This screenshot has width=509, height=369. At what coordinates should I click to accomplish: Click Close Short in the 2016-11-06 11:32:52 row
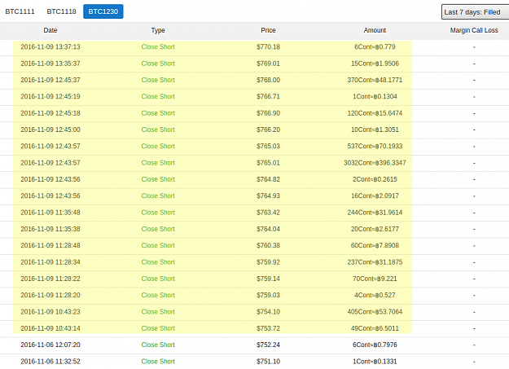tap(158, 361)
